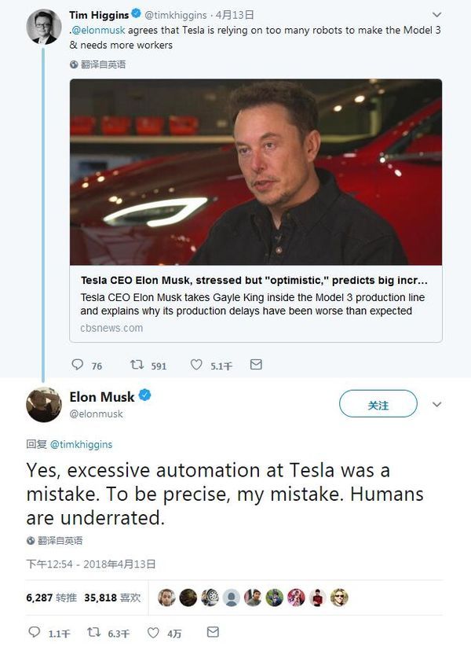The width and height of the screenshot is (471, 658).
Task: Open Elon Musk's profile avatar
Action: (44, 405)
